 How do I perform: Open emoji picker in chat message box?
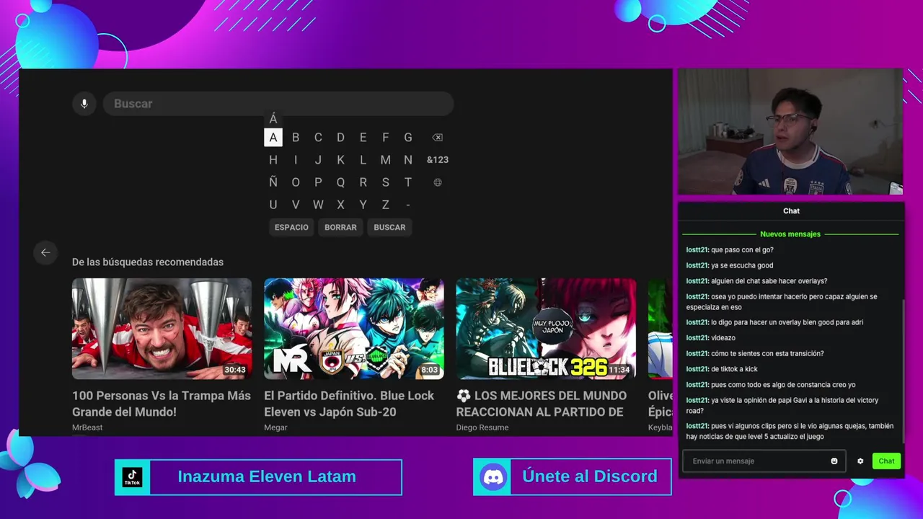pos(834,461)
